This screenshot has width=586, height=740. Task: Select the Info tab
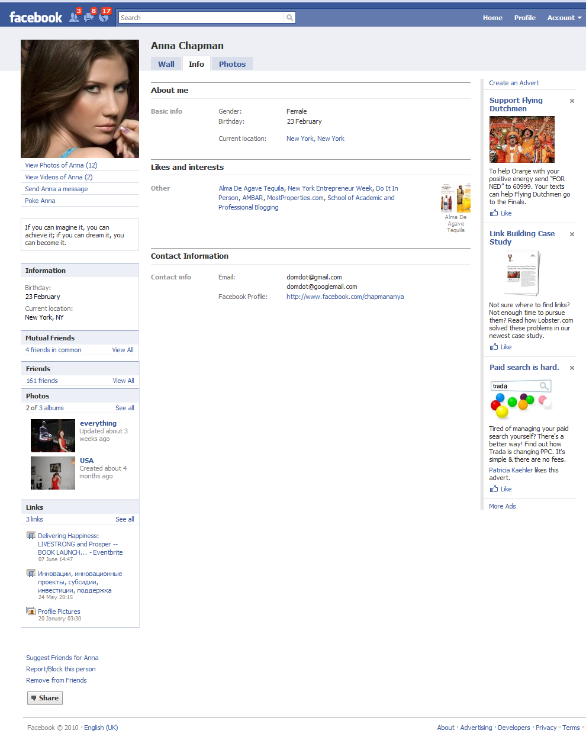[x=197, y=64]
